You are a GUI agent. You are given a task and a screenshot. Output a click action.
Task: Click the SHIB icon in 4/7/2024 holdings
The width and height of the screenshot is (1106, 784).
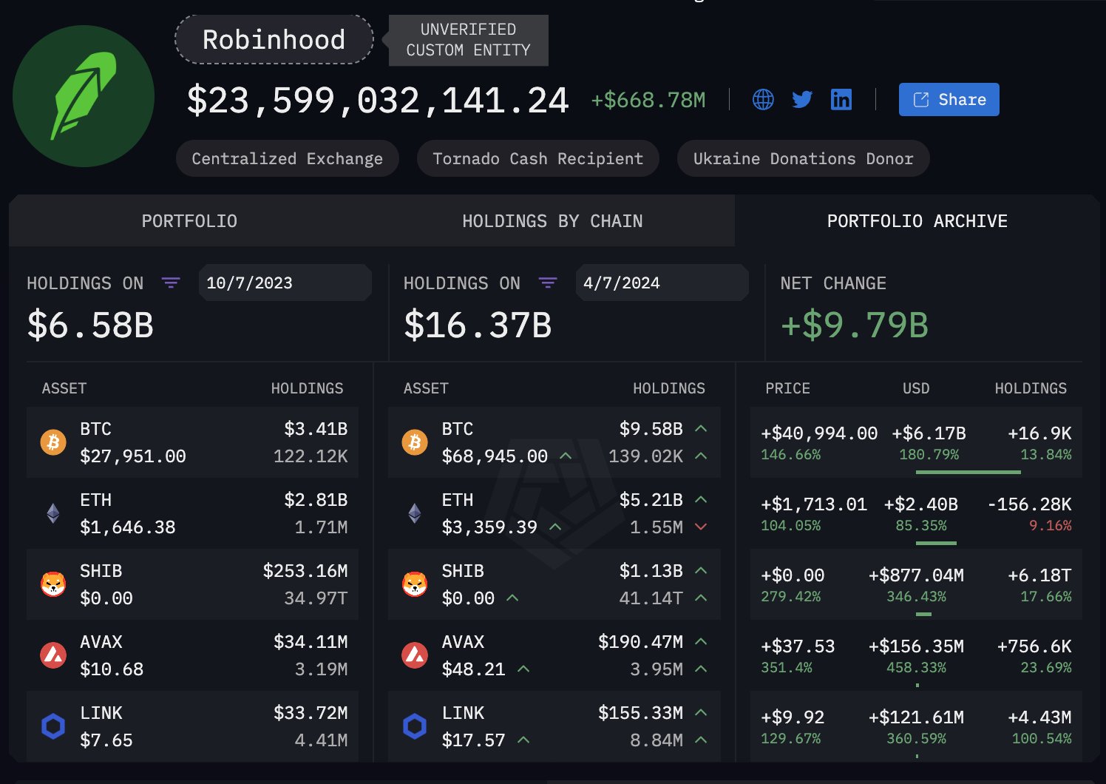[x=415, y=584]
